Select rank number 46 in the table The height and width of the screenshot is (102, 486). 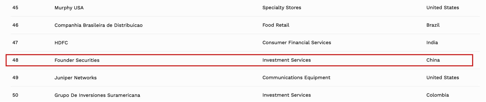coord(15,25)
